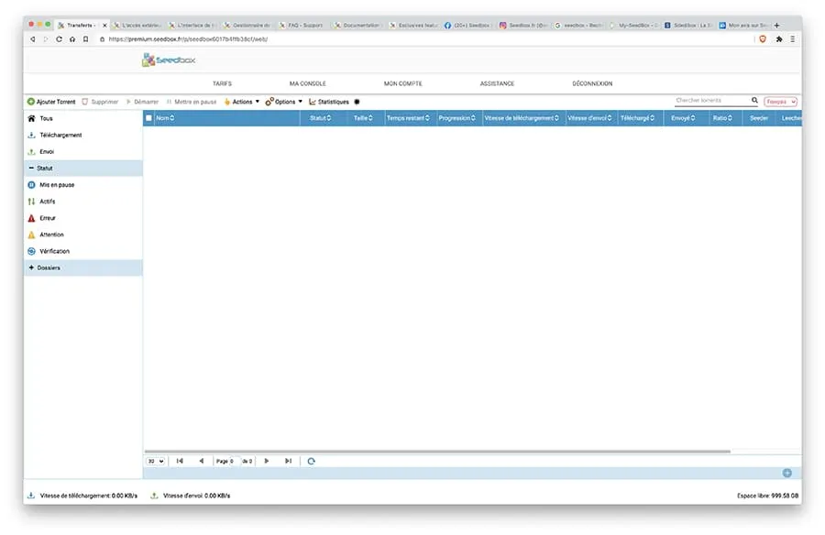Open the Actions dropdown menu
The width and height of the screenshot is (825, 535).
click(x=241, y=102)
